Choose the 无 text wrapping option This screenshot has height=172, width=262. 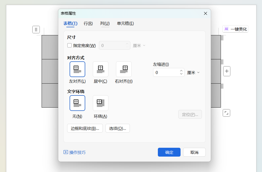(x=77, y=103)
